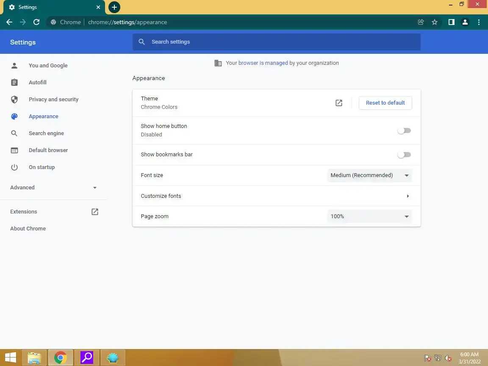Click the Autofill clipboard icon
The width and height of the screenshot is (488, 366).
(14, 83)
